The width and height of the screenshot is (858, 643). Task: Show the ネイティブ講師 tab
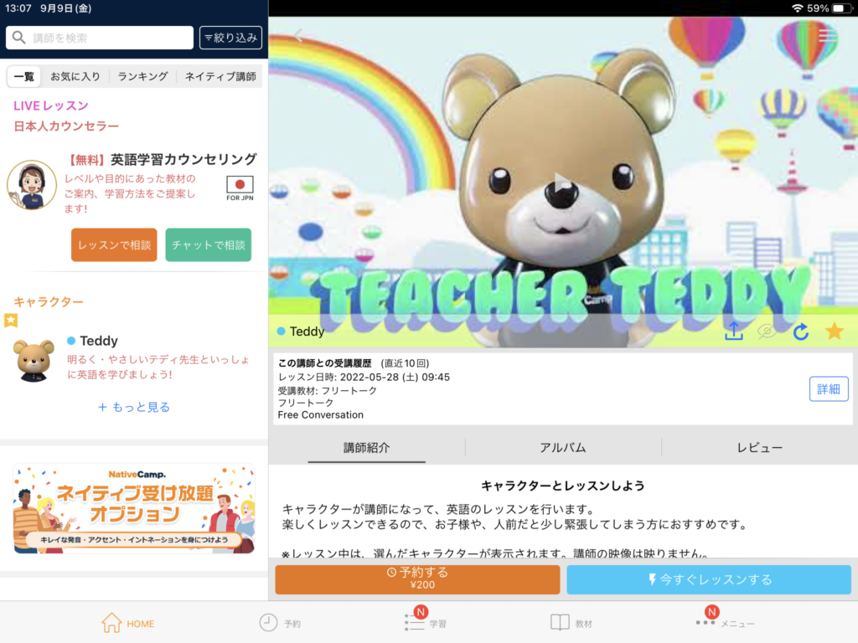[220, 76]
